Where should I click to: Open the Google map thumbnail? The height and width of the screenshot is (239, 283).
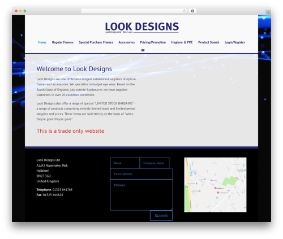pyautogui.click(x=215, y=185)
